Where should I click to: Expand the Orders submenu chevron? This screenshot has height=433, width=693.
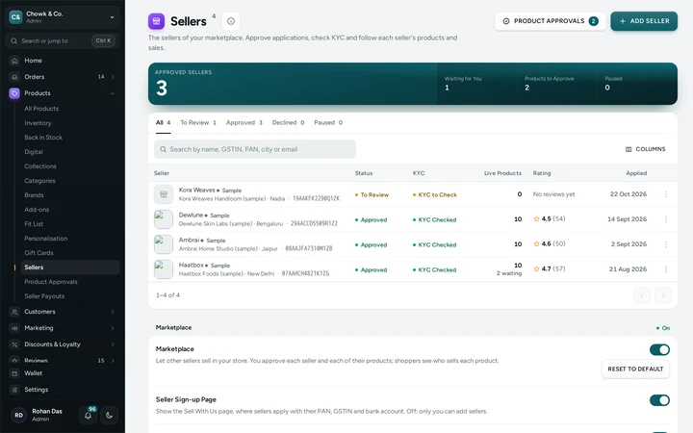point(113,77)
